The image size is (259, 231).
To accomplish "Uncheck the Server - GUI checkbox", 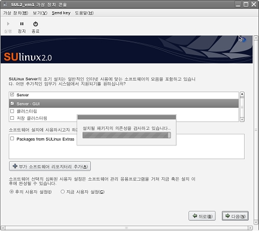I will (12, 104).
